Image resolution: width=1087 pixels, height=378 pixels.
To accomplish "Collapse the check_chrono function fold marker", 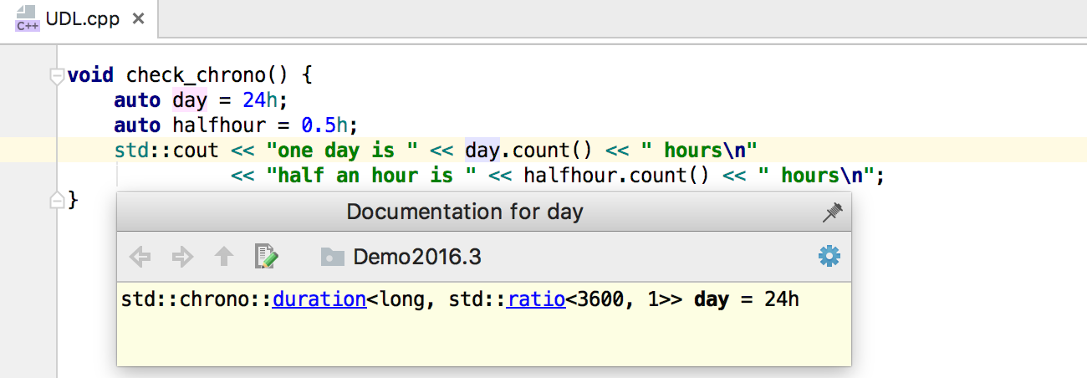I will click(57, 76).
